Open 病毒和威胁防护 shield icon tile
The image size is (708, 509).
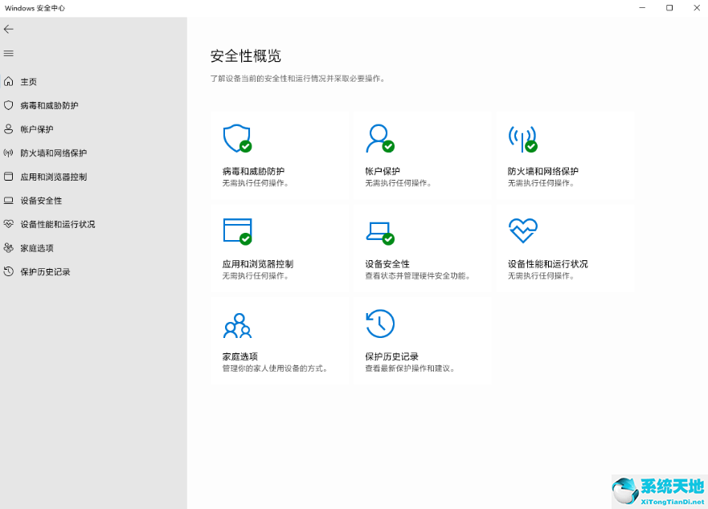(236, 138)
